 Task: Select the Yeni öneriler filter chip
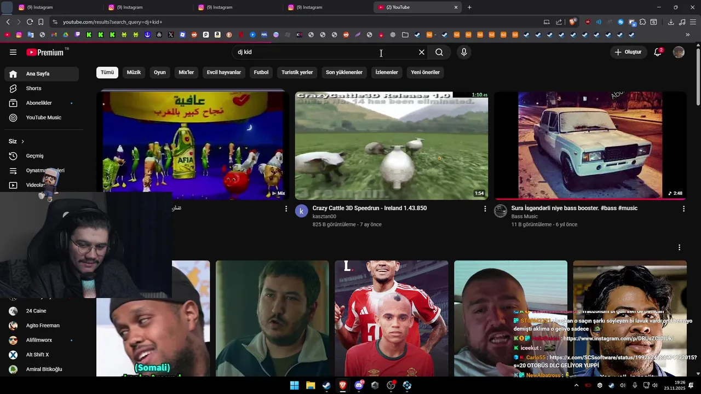[x=426, y=72]
